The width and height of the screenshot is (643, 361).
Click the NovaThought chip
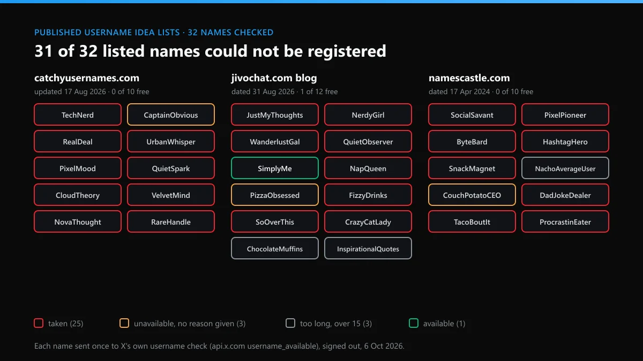[78, 222]
